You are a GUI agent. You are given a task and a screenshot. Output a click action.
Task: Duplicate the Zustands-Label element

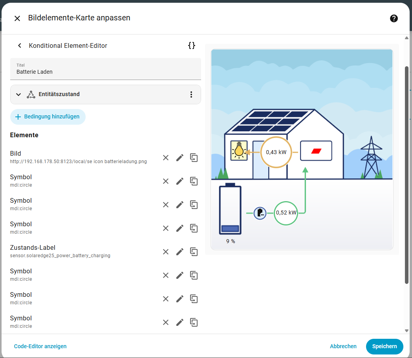[194, 252]
